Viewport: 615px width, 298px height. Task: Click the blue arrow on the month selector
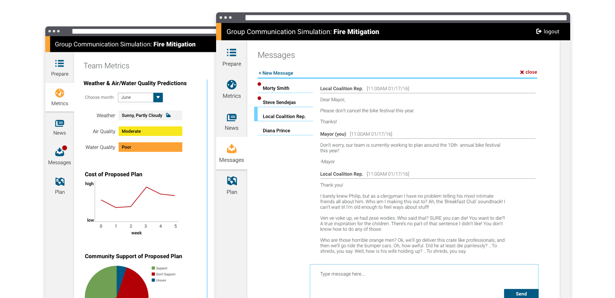pyautogui.click(x=158, y=97)
